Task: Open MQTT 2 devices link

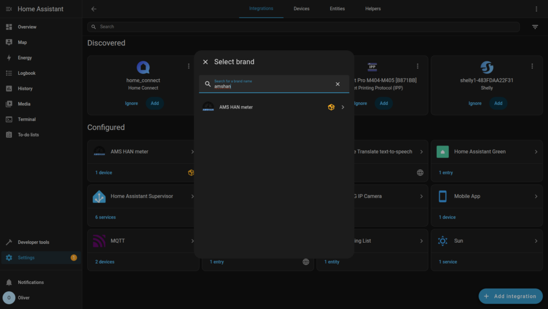Action: [104, 262]
